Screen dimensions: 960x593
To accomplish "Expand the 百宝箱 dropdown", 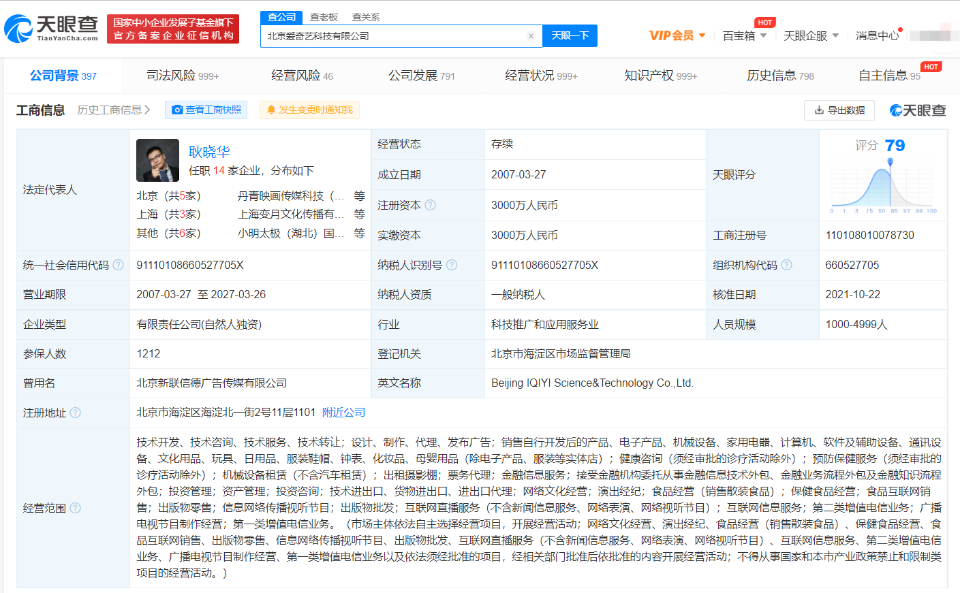I will 745,36.
